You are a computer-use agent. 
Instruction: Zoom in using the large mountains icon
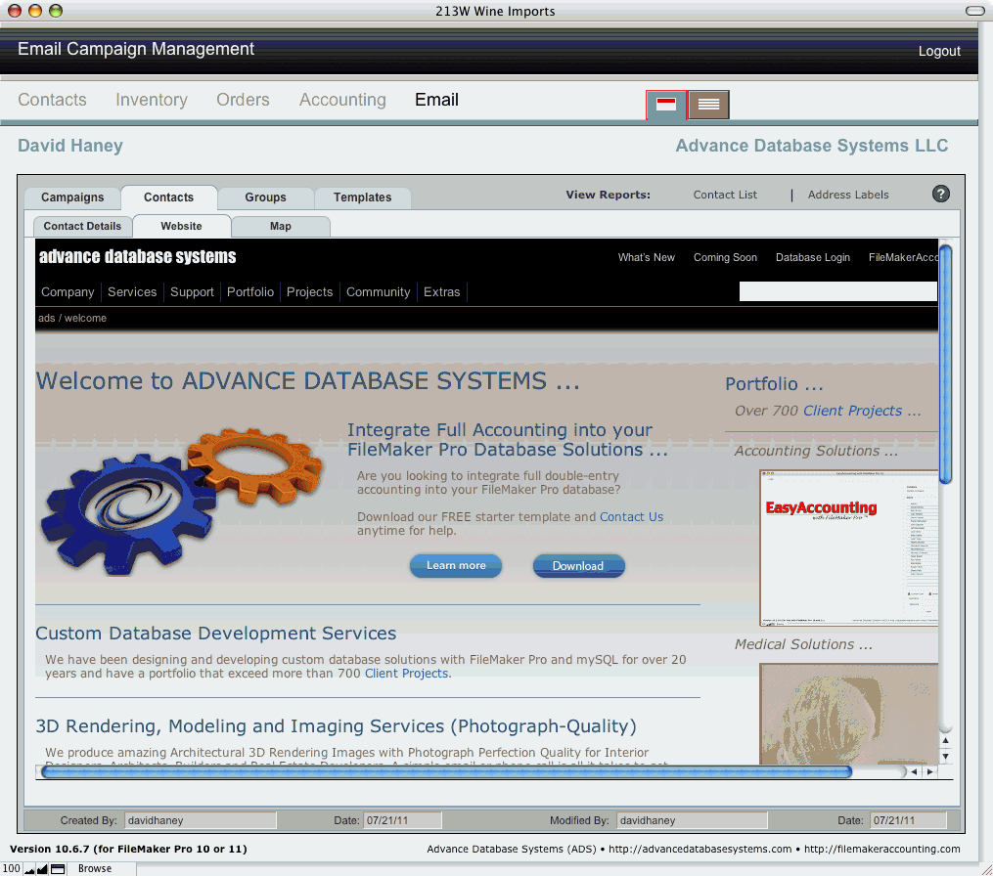42,869
